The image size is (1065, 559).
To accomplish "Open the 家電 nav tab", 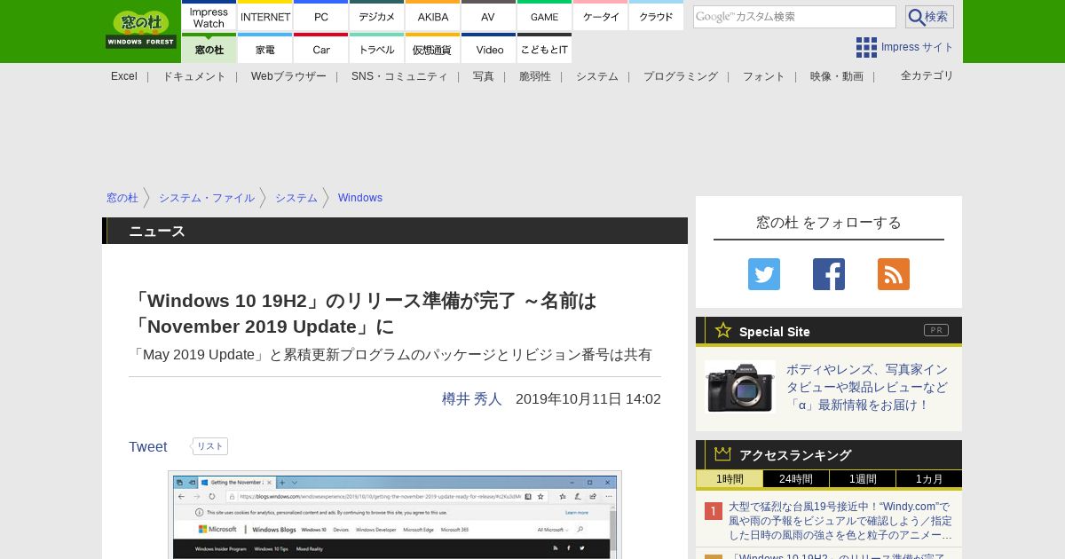I will pyautogui.click(x=265, y=48).
